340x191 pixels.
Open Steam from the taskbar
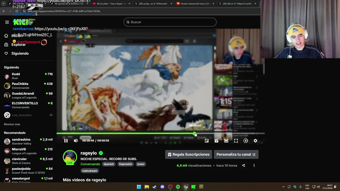pos(154,187)
